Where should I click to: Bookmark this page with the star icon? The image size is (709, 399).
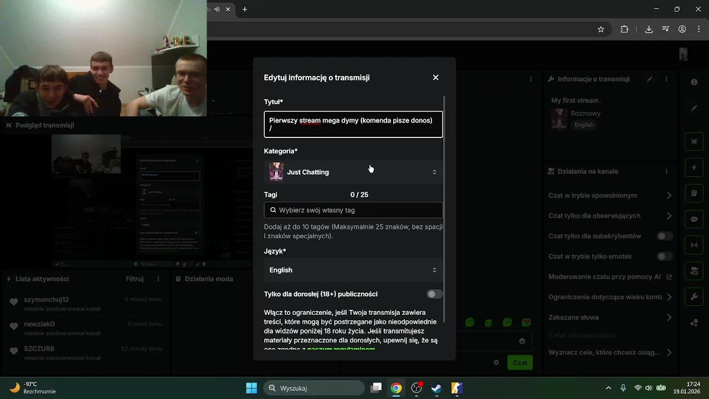pyautogui.click(x=601, y=29)
